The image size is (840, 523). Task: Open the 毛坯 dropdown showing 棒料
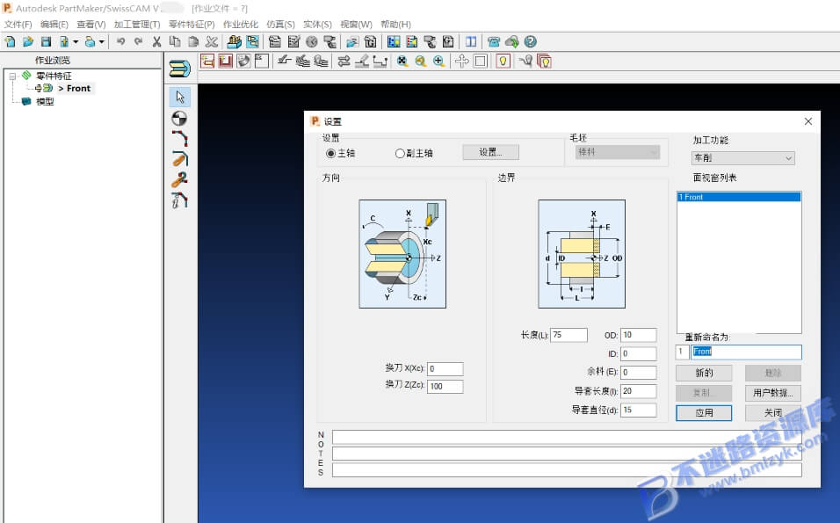point(618,152)
